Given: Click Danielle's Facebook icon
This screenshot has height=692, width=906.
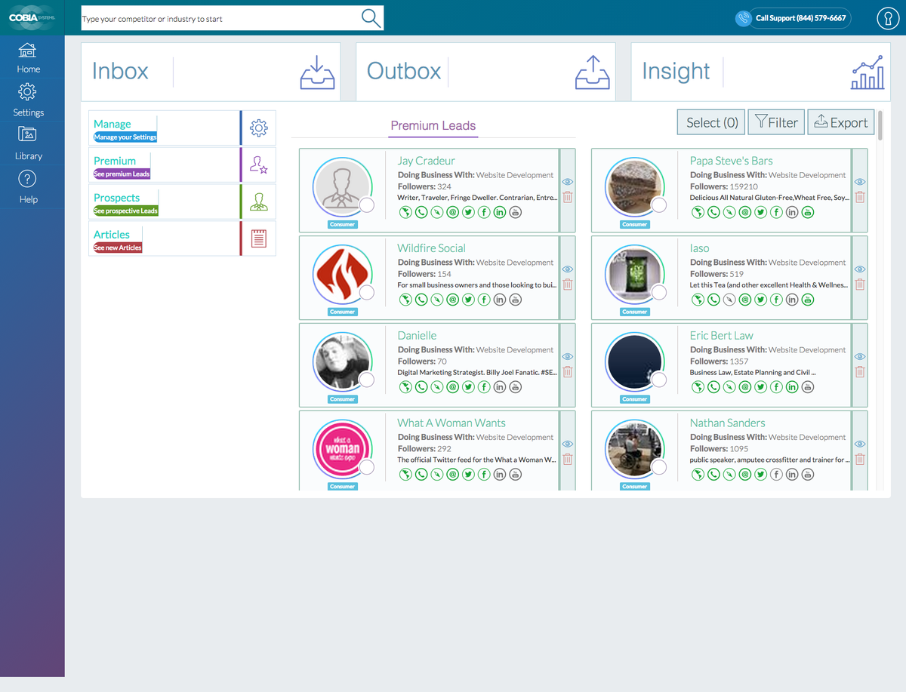Looking at the screenshot, I should [484, 387].
